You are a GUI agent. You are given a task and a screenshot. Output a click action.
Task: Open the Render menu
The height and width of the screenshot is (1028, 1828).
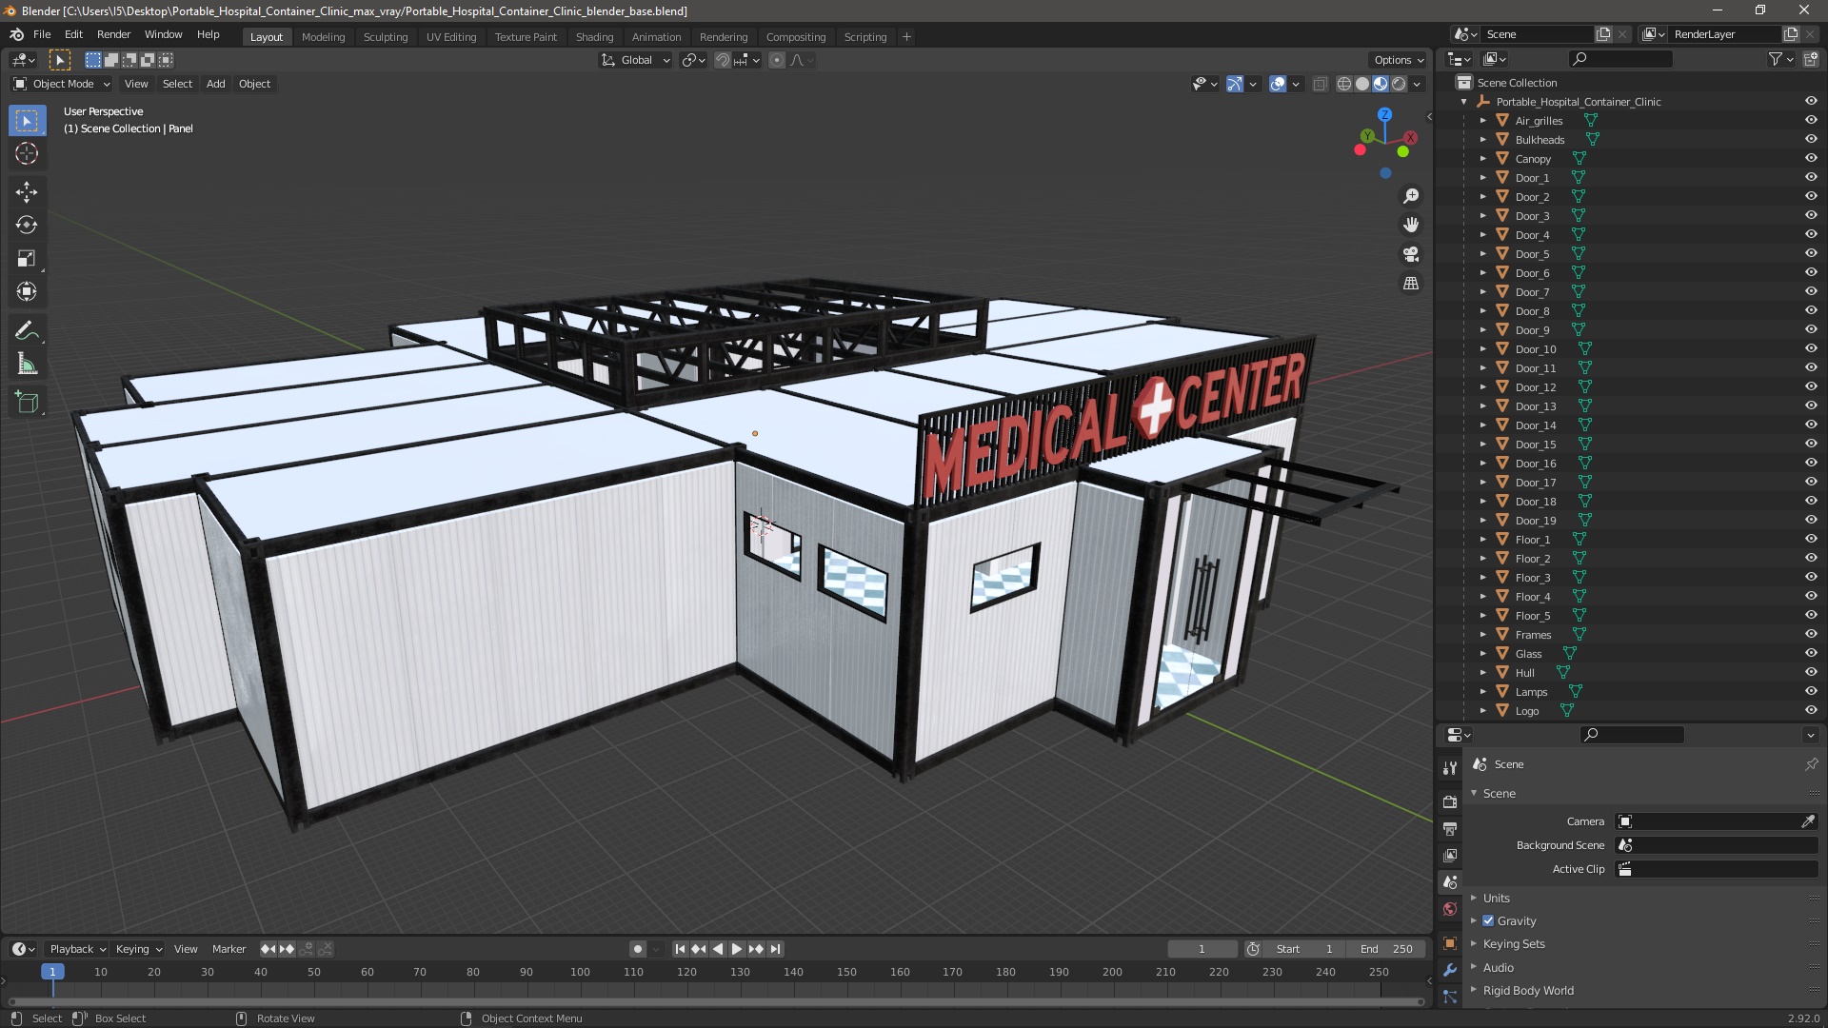tap(113, 34)
